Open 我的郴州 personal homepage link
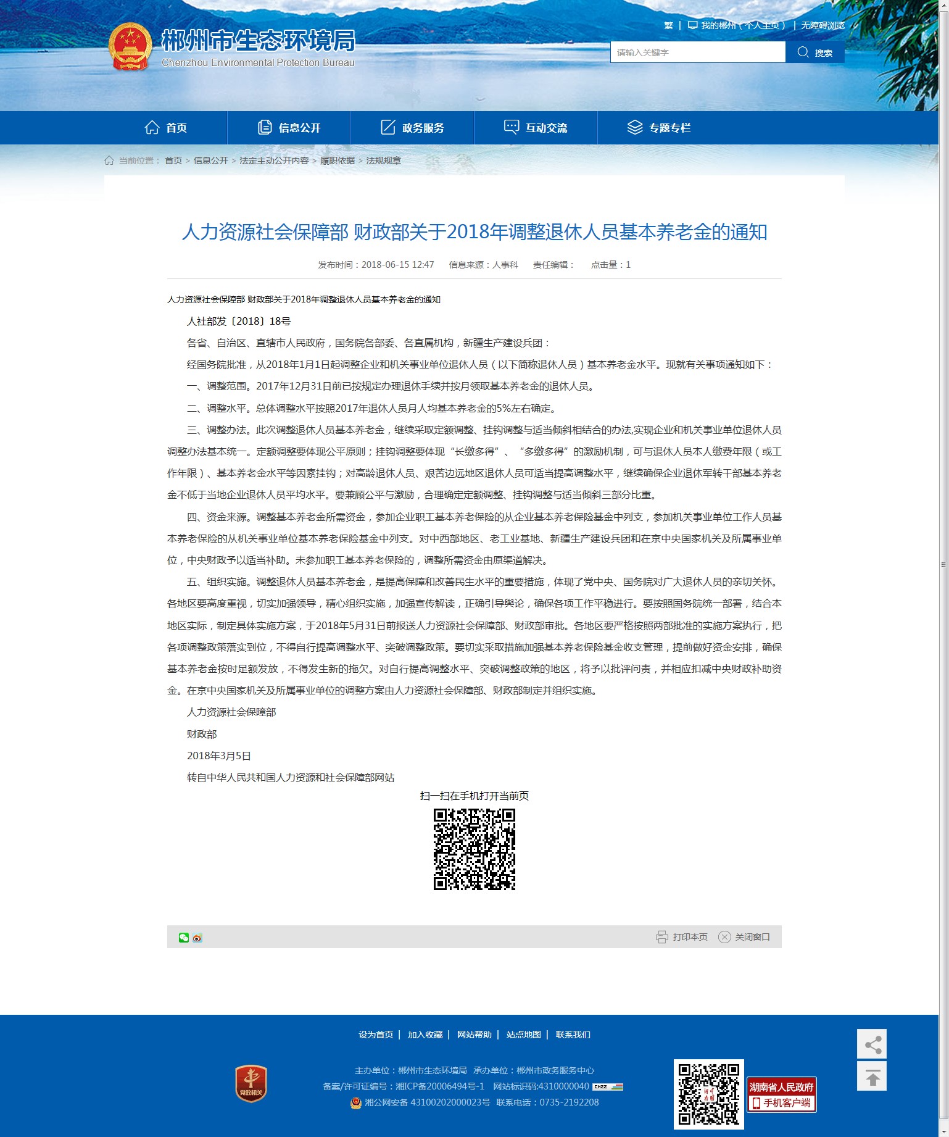Screen dimensions: 949x1137 point(744,25)
